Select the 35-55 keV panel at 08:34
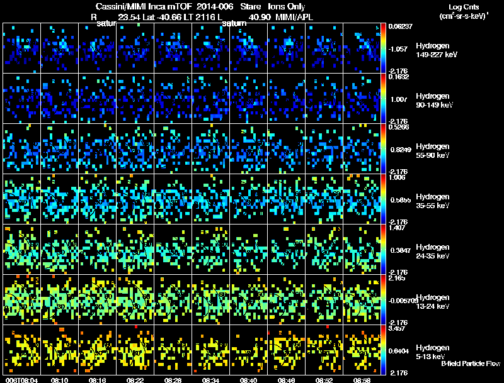Viewport: 504px width, 383px height. coord(211,199)
